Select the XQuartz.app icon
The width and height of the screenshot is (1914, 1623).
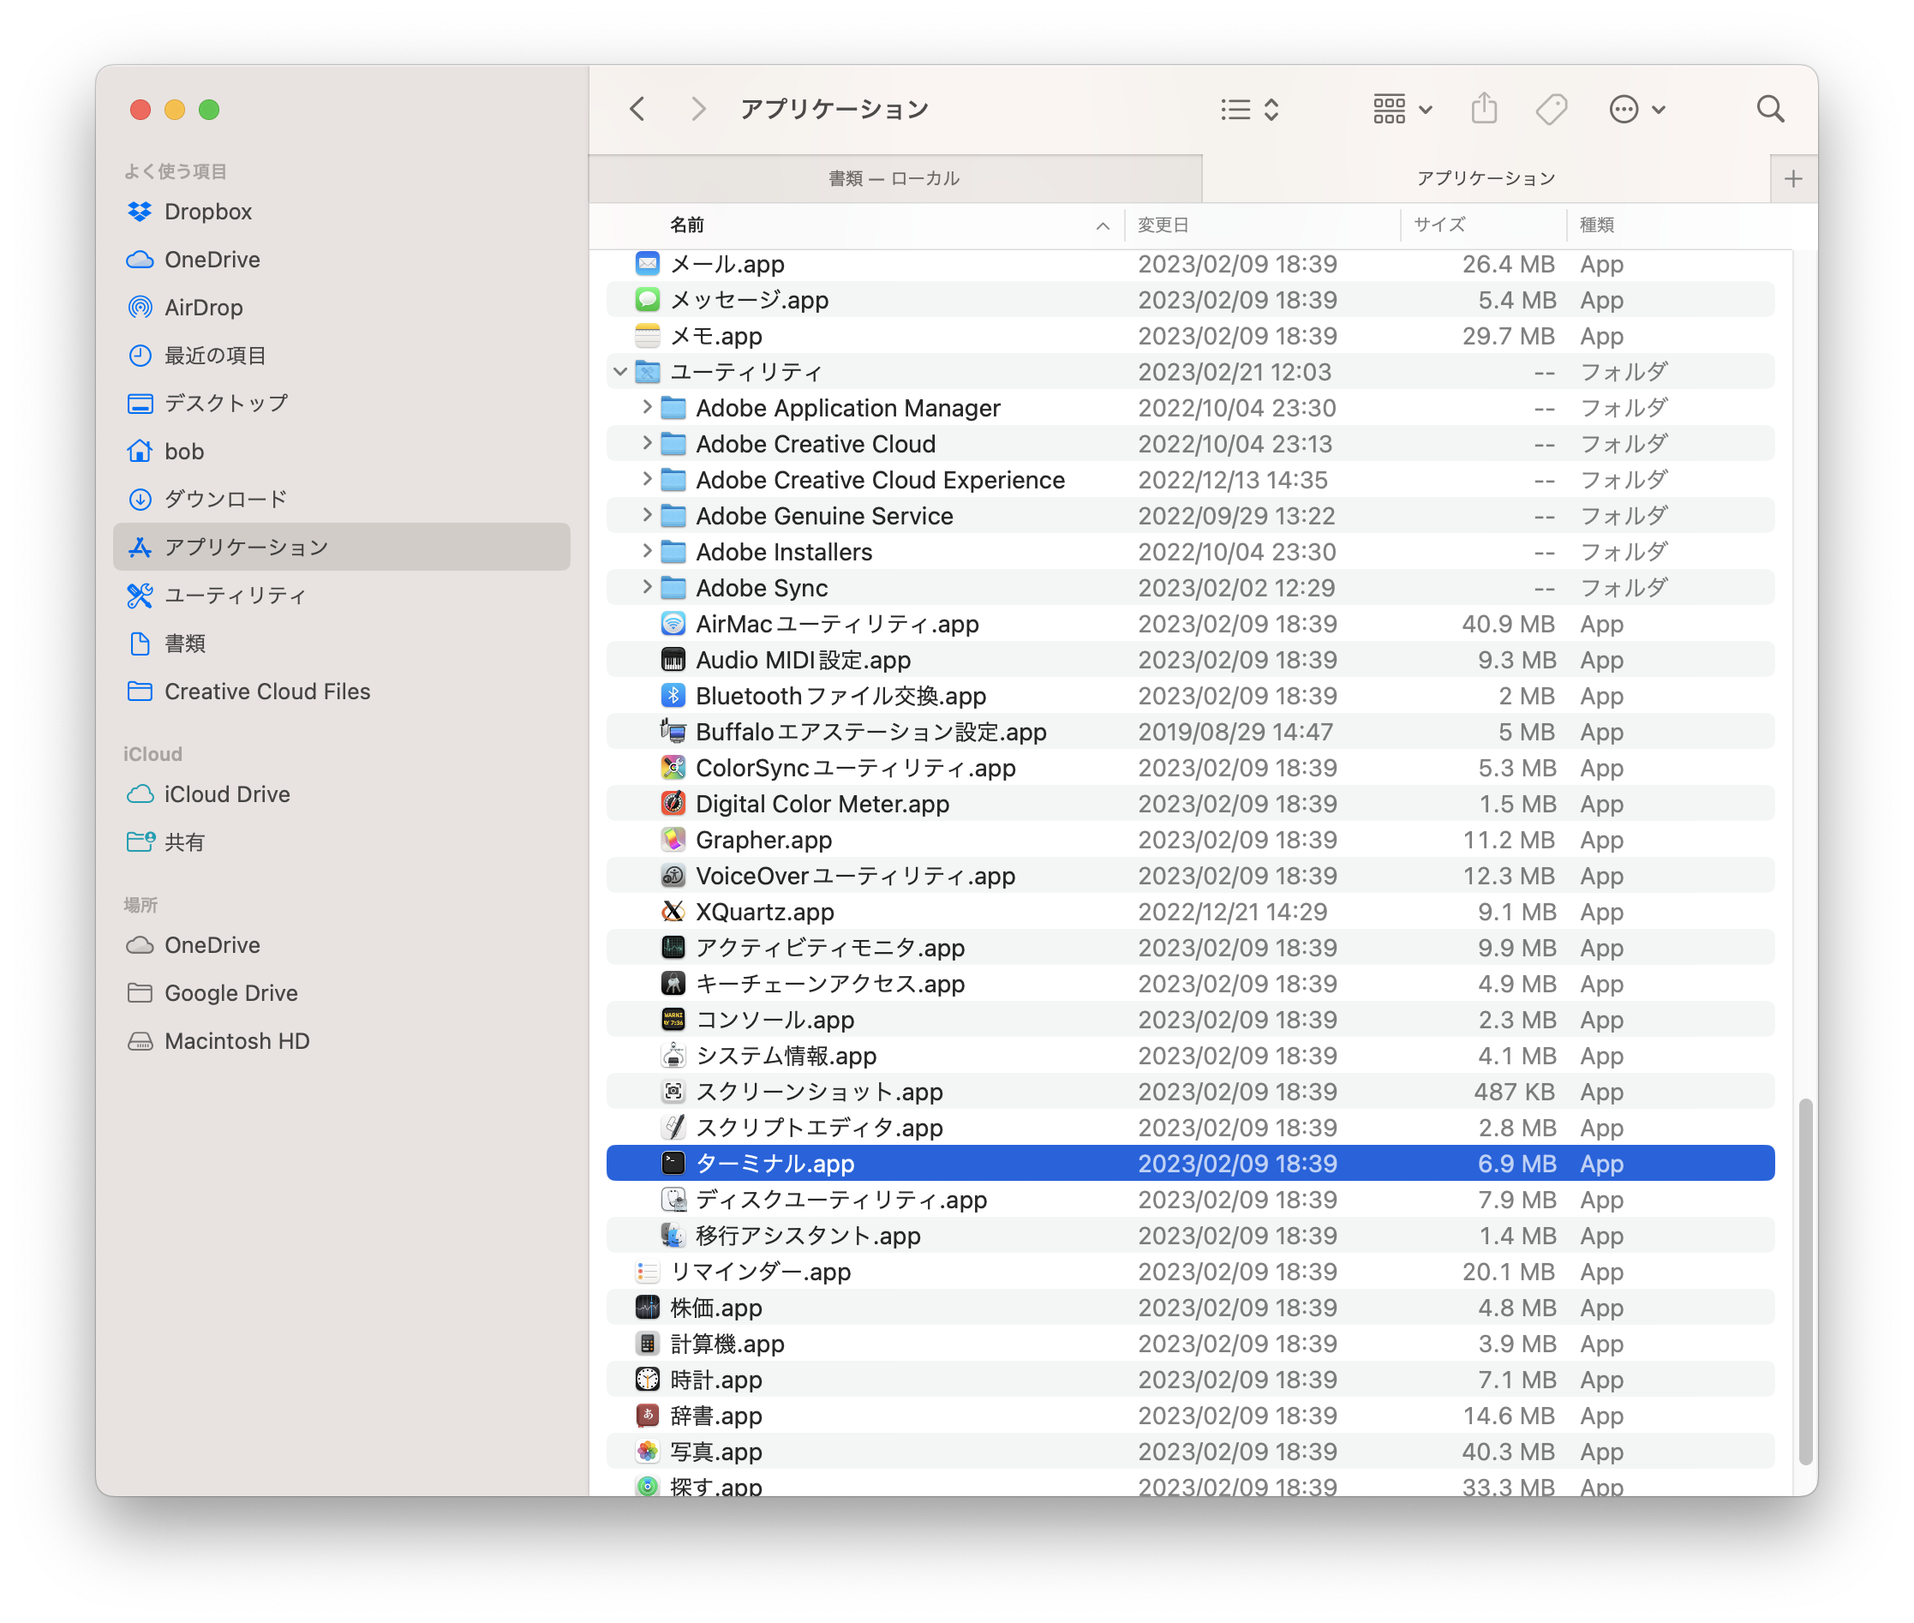pyautogui.click(x=673, y=912)
